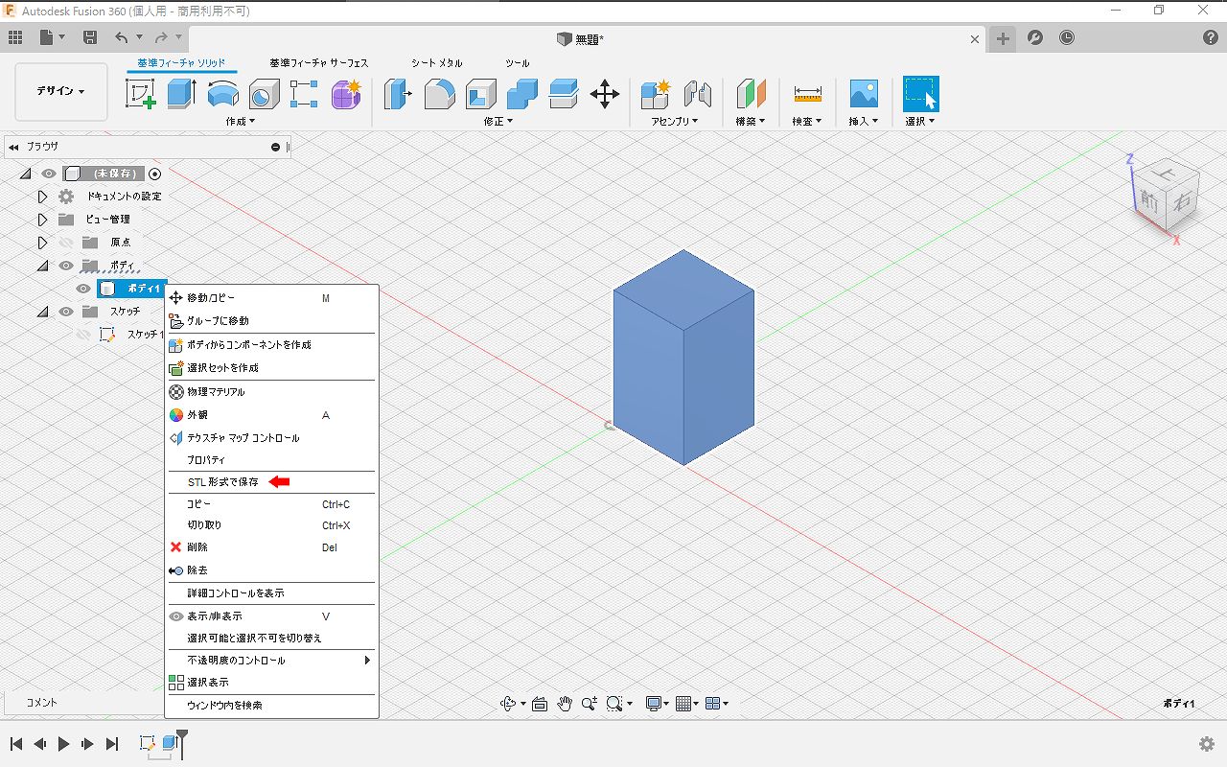Click the ViewCube 前 face
1227x767 pixels.
(1149, 200)
